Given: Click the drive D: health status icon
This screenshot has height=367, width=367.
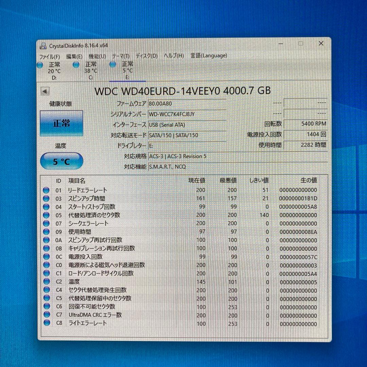Looking at the screenshot, I should pyautogui.click(x=40, y=65).
